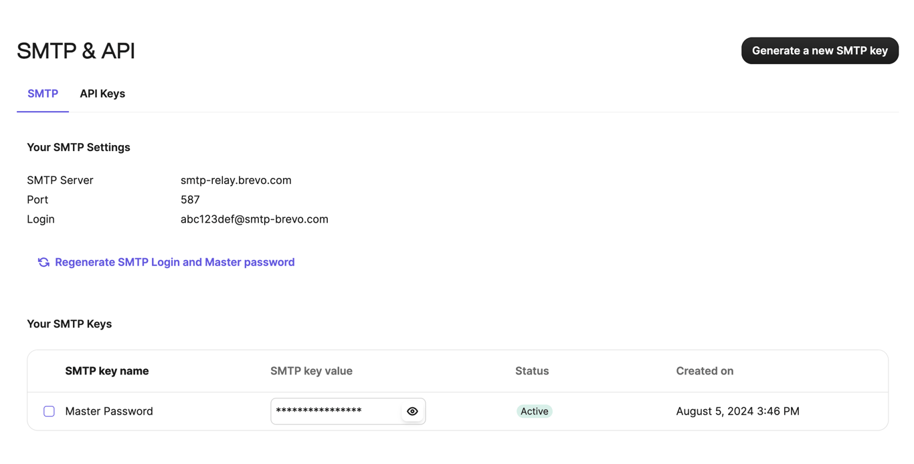This screenshot has height=464, width=914.
Task: Click the SMTP key value column header
Action: pos(311,371)
